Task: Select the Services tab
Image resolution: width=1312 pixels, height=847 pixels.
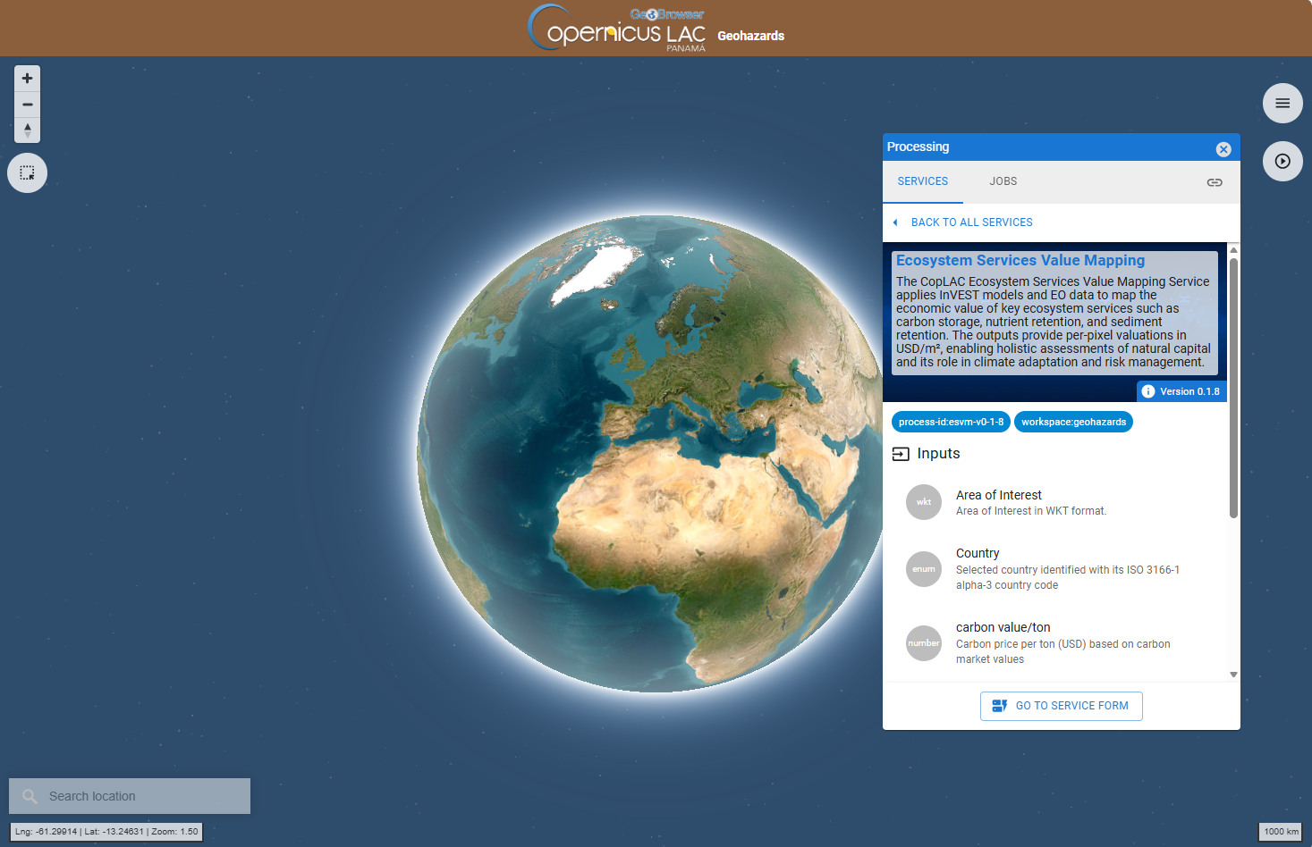Action: [922, 181]
